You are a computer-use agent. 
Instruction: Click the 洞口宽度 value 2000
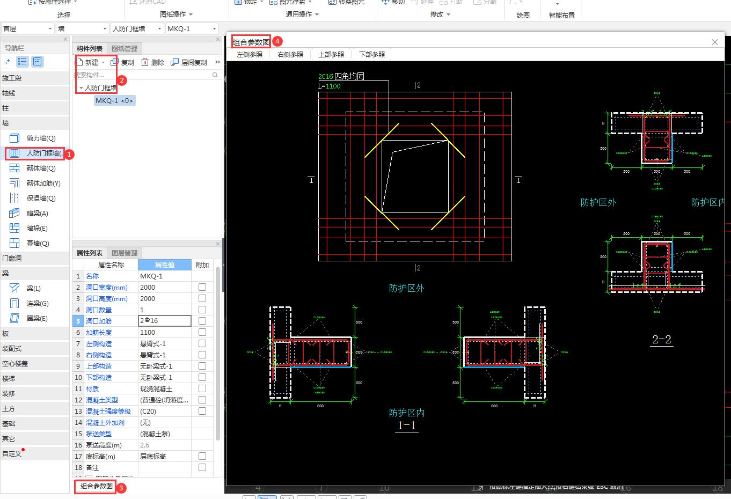coord(165,287)
